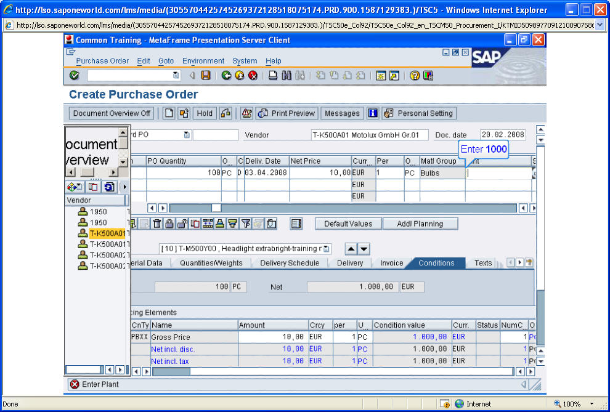This screenshot has width=610, height=412.
Task: Open the Purchase Order menu
Action: [x=102, y=61]
